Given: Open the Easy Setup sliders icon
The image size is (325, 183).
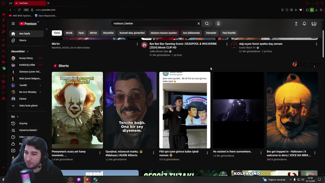Looking at the screenshot, I should point(321,10).
